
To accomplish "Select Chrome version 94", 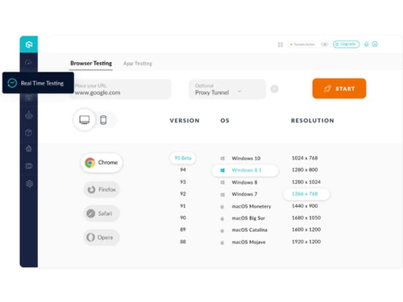I will 183,170.
